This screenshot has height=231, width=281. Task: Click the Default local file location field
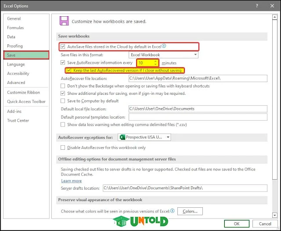point(198,109)
